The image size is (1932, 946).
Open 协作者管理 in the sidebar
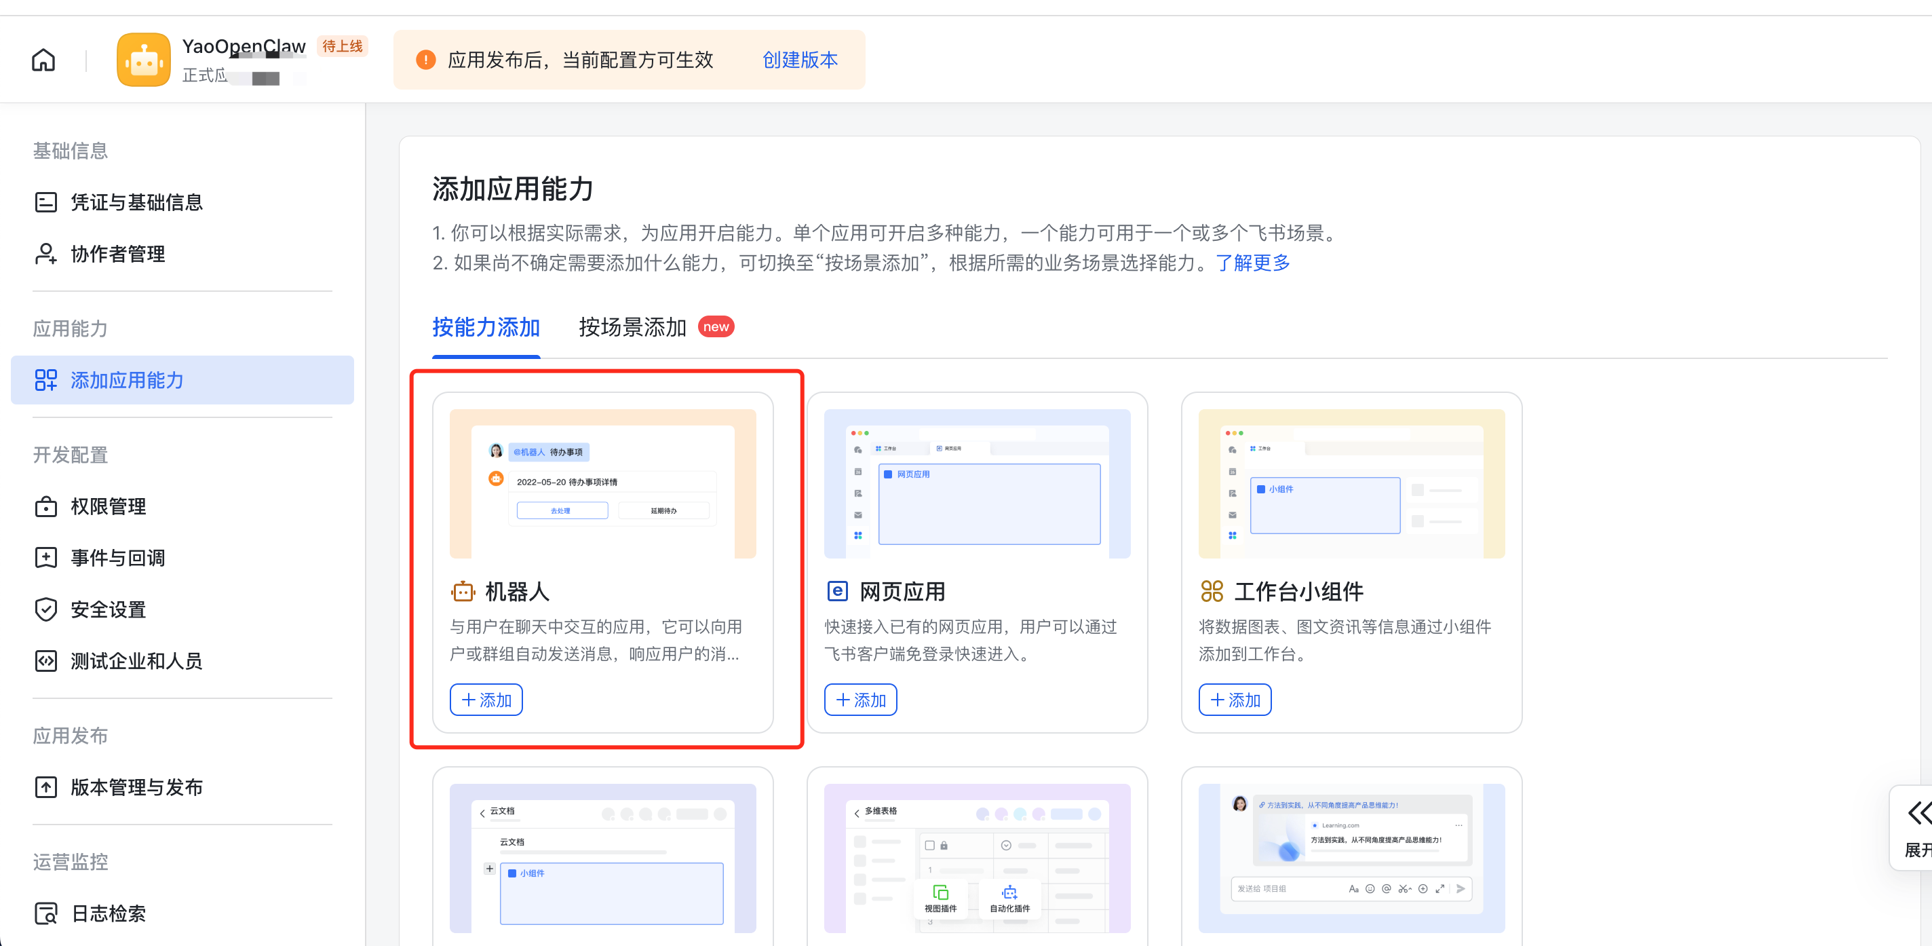[x=117, y=254]
